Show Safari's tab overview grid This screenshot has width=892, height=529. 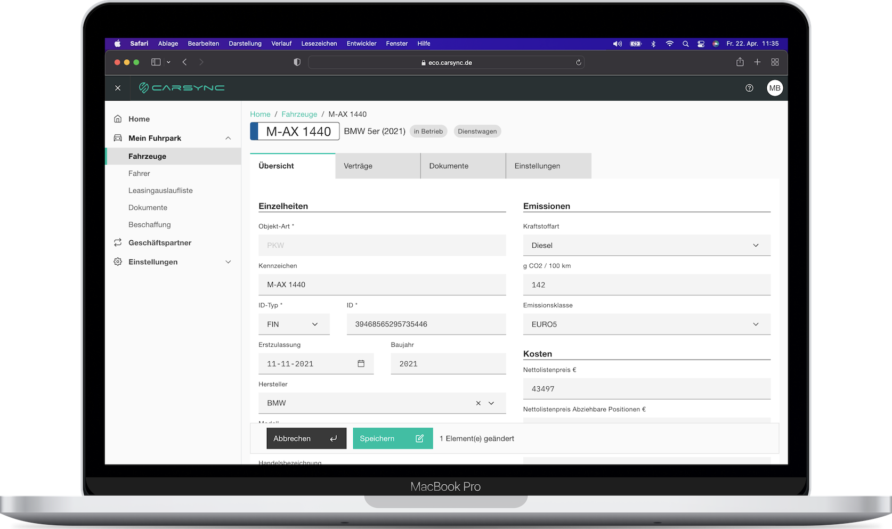point(775,62)
